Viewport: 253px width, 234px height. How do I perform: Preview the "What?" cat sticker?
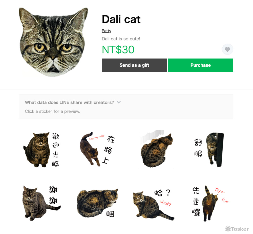click(x=154, y=204)
